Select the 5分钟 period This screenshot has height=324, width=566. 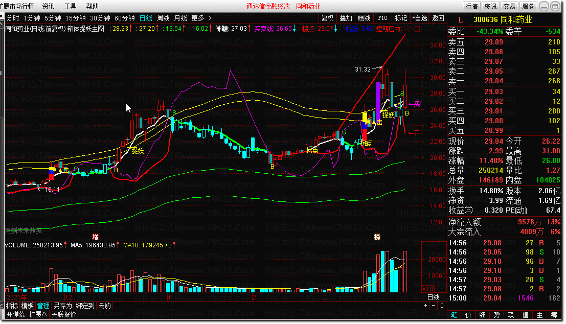point(53,18)
